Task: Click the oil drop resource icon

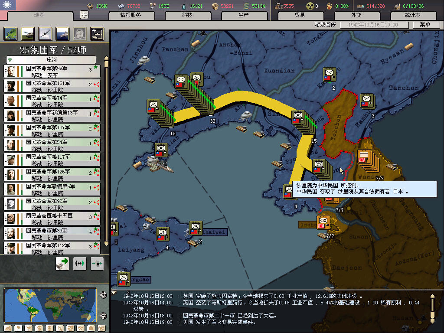Action: point(184,6)
